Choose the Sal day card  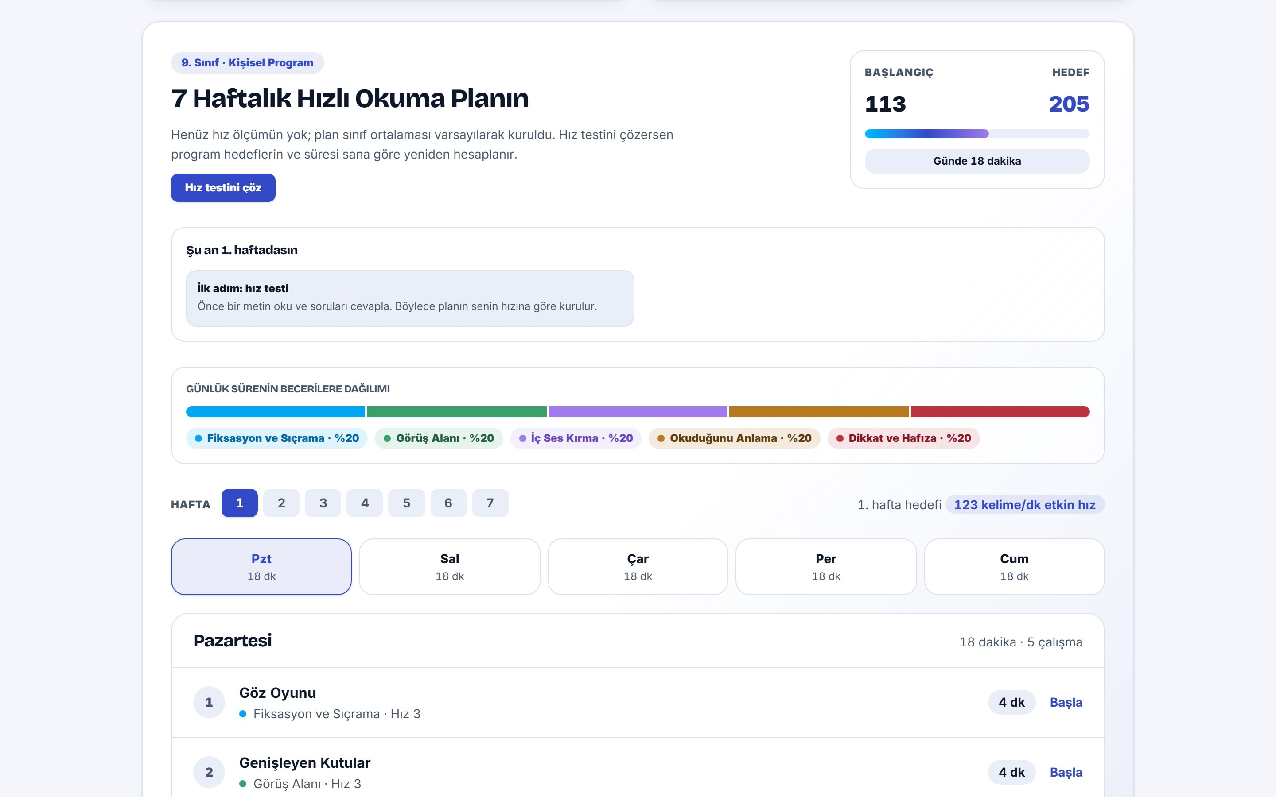tap(450, 567)
